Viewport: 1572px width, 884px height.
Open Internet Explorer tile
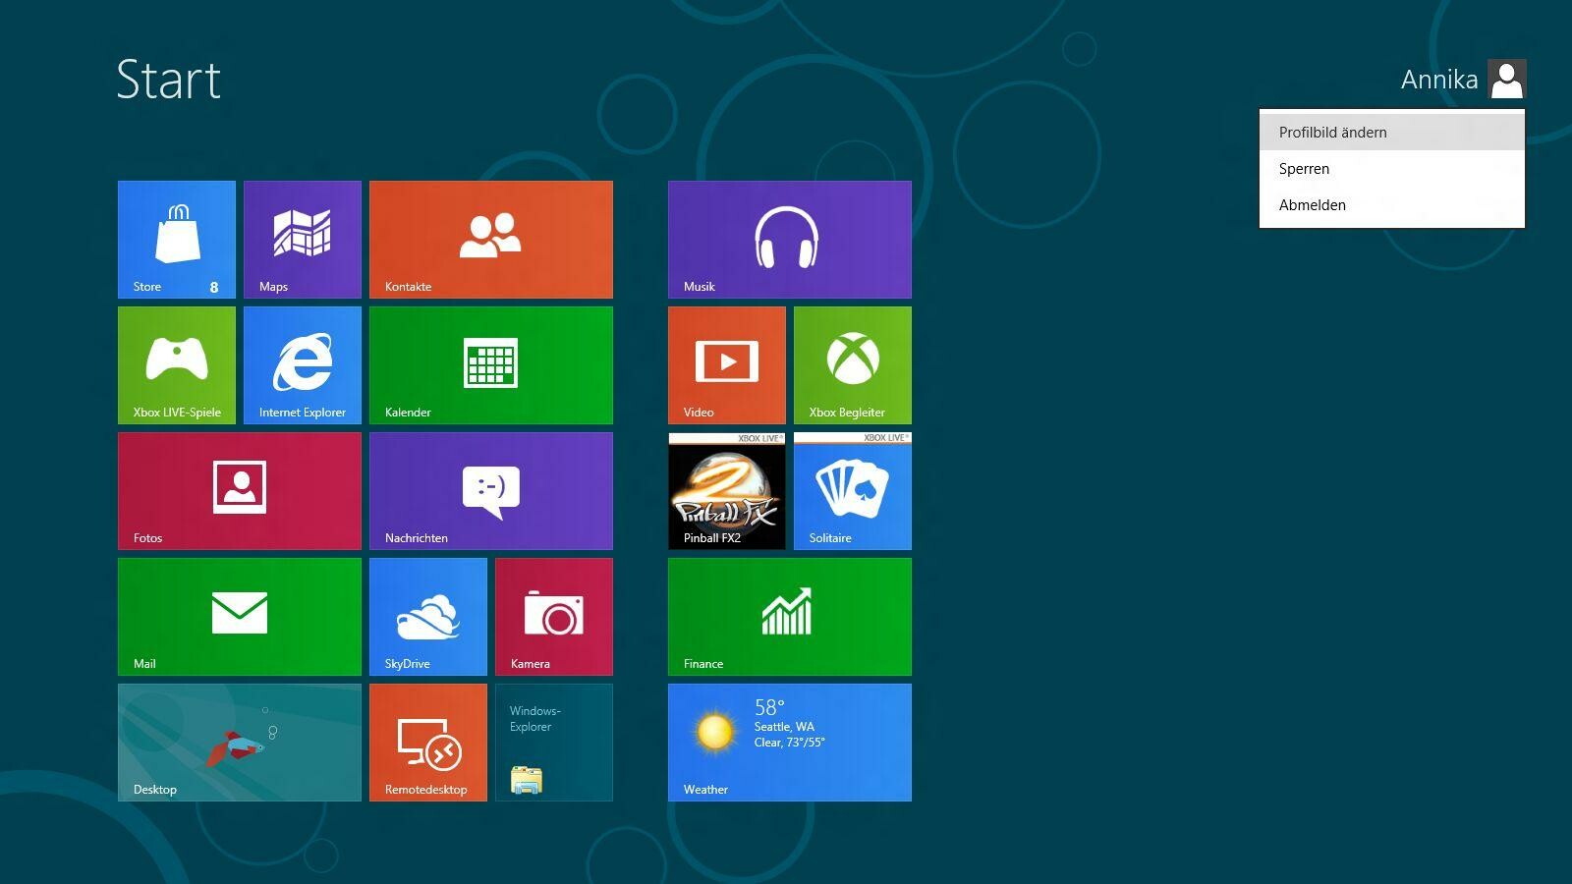[303, 364]
